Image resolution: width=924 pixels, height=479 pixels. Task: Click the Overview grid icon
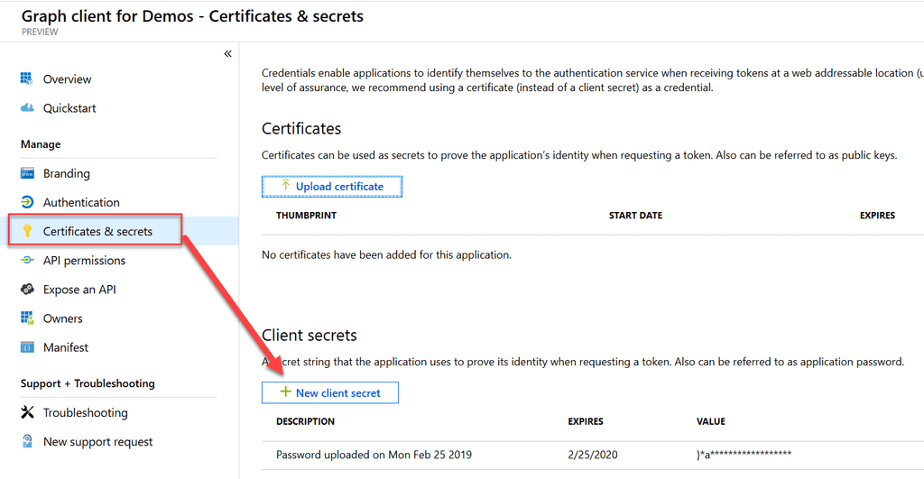pyautogui.click(x=26, y=78)
